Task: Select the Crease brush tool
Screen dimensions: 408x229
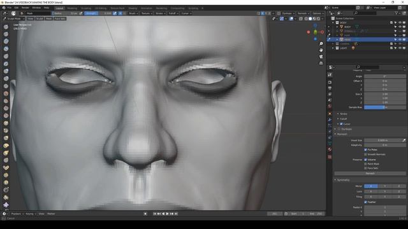Action: (6, 86)
